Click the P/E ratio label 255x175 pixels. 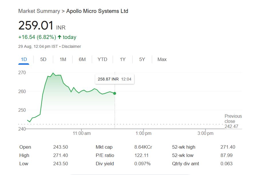pyautogui.click(x=105, y=156)
